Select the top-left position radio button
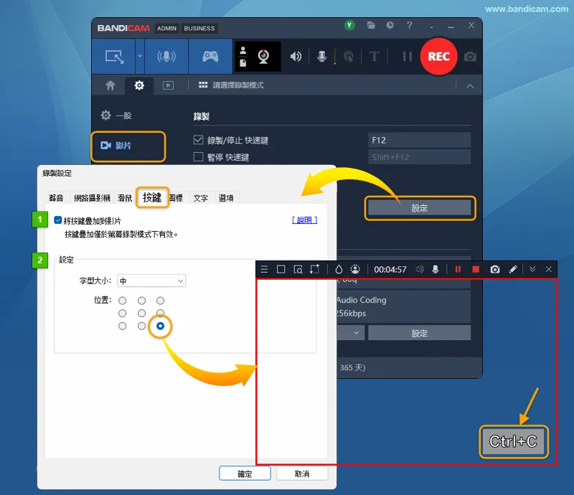Image resolution: width=574 pixels, height=495 pixels. point(122,301)
